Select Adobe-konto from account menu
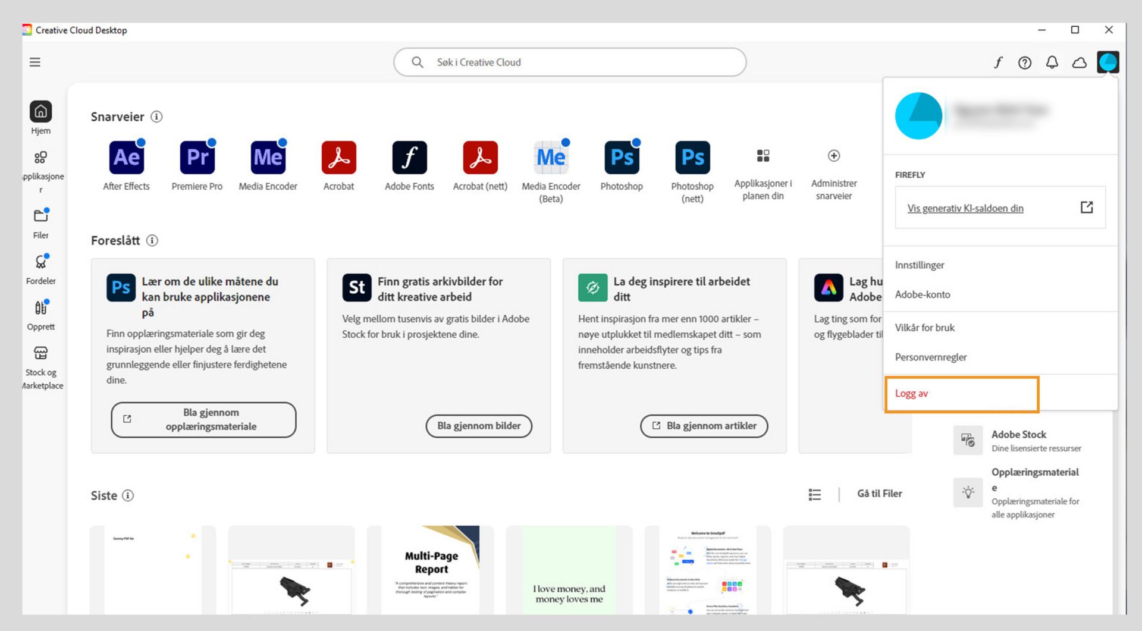 (x=923, y=294)
